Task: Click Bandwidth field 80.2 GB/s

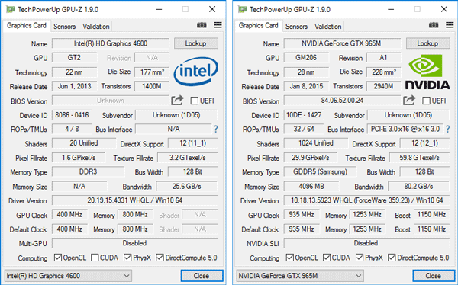Action: point(418,186)
